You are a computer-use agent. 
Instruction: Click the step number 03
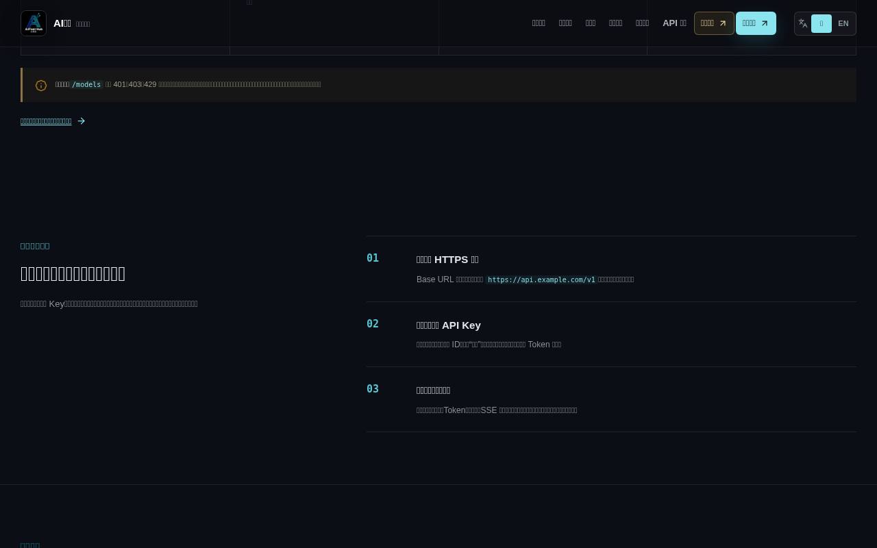click(373, 389)
